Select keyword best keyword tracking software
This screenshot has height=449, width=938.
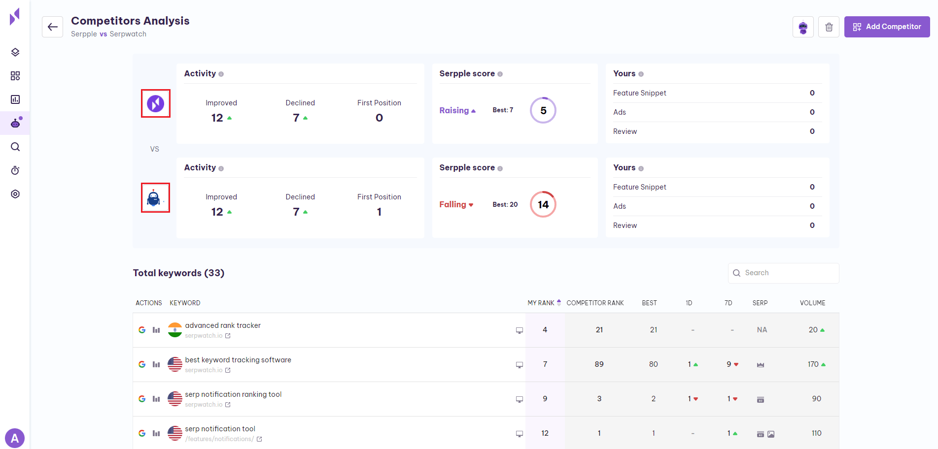point(238,360)
